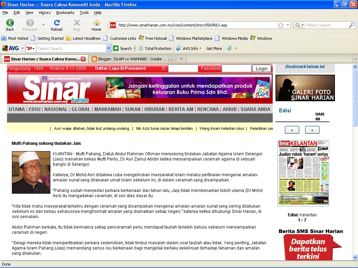
Task: Show next edition with » button
Action: 312,130
